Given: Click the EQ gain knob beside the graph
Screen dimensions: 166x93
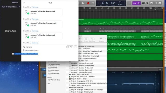Looking at the screenshot, I should tap(158, 84).
